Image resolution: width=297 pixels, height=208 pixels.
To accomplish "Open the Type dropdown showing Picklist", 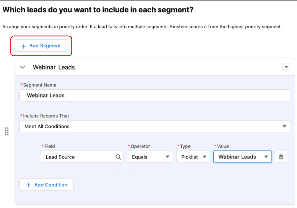I will [193, 157].
